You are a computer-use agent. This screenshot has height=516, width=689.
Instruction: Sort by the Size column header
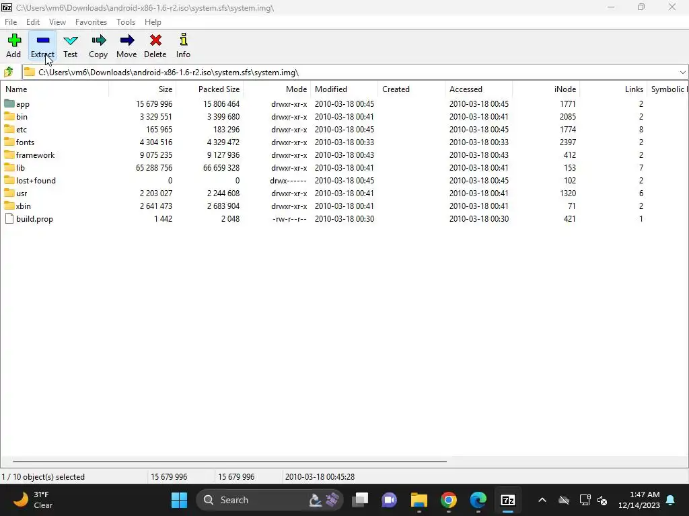coord(143,89)
